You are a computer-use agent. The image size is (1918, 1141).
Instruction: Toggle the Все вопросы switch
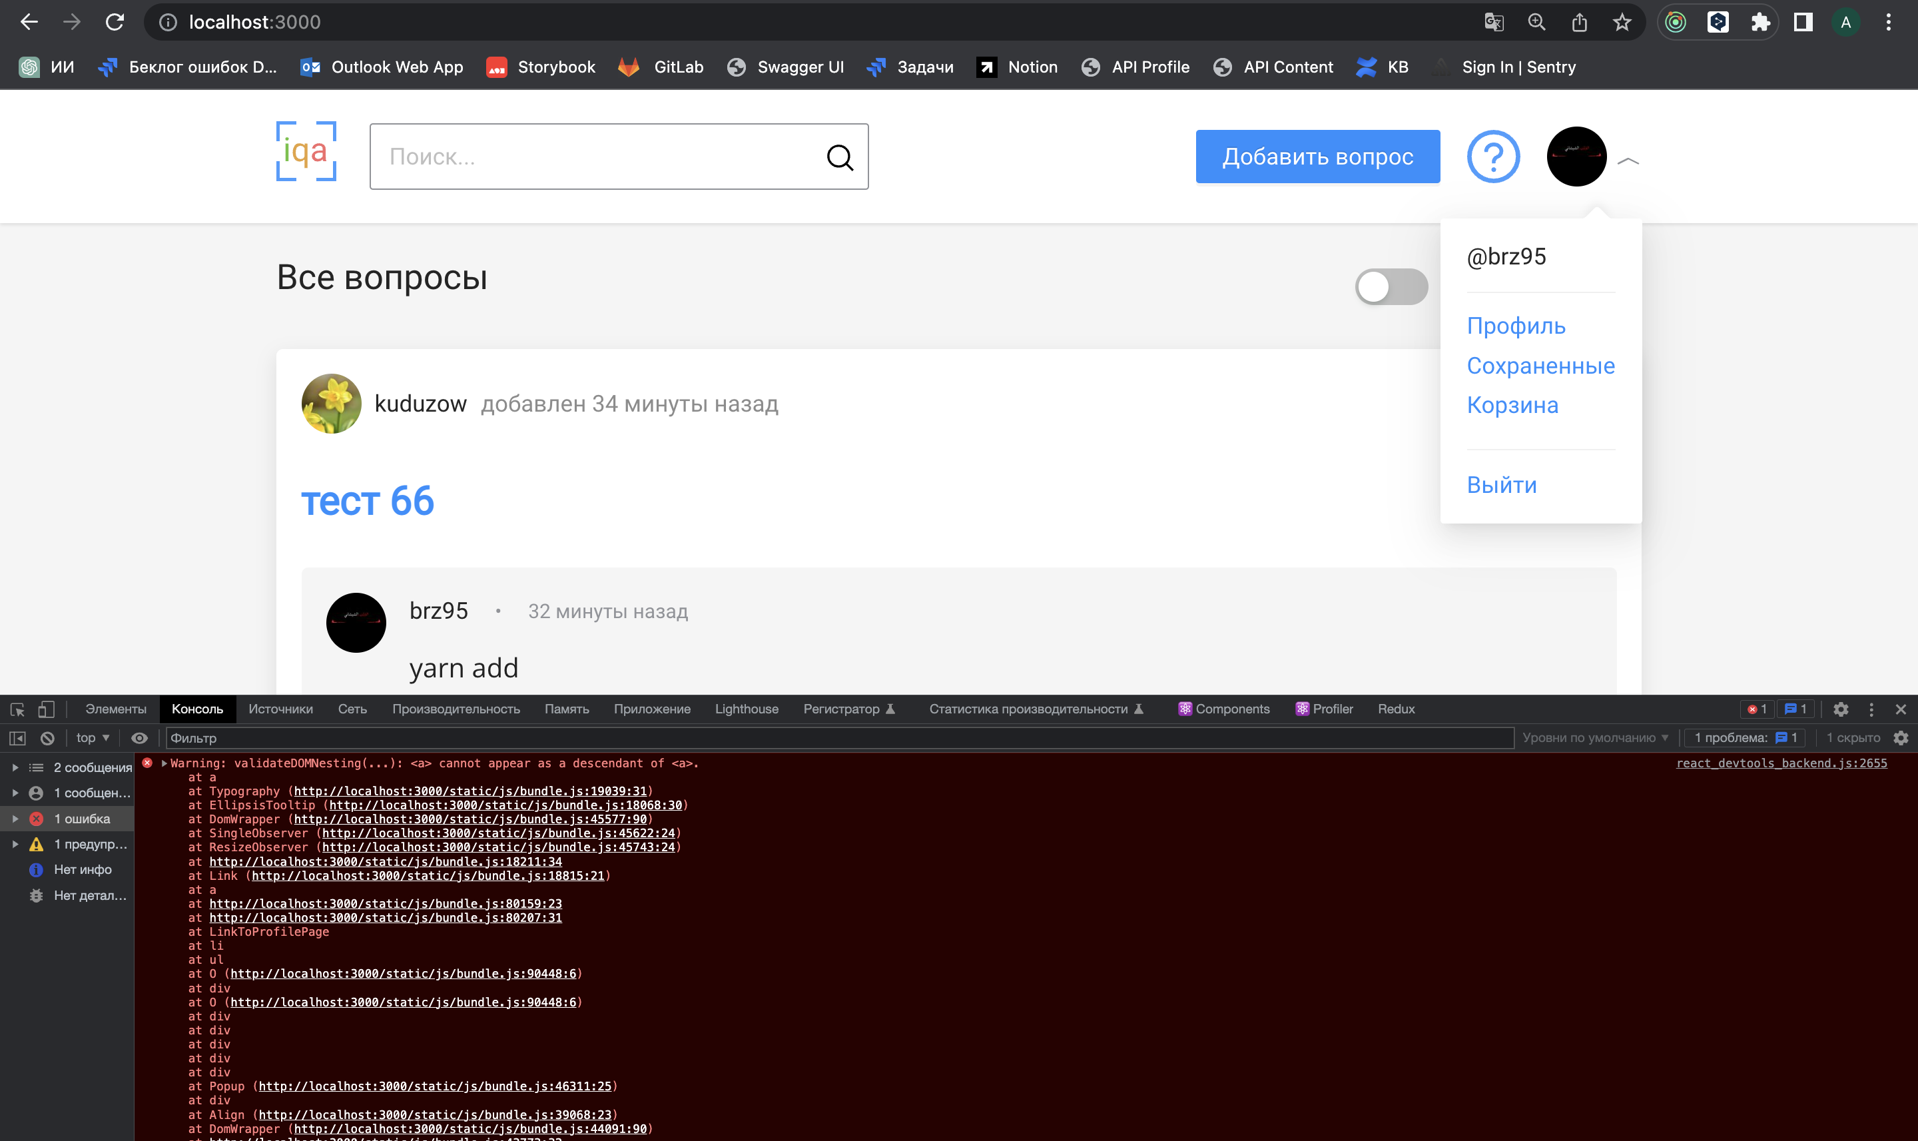1391,287
